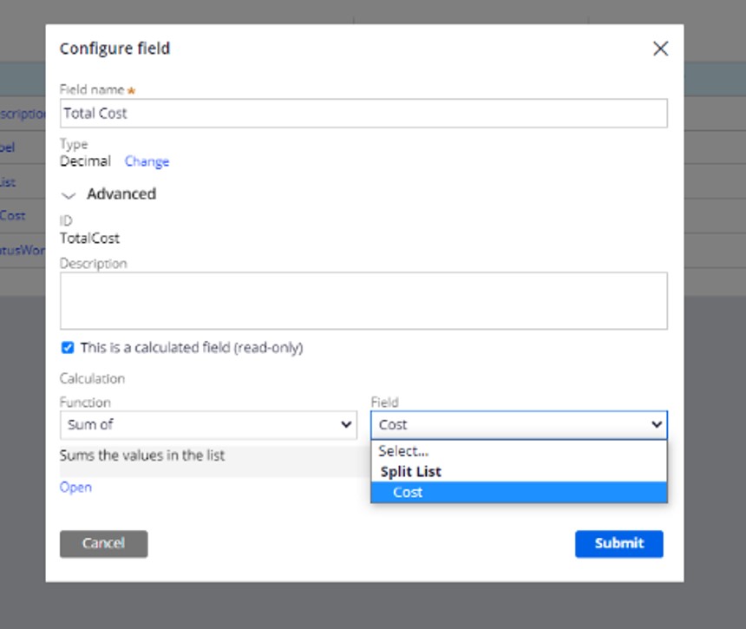Viewport: 746px width, 629px height.
Task: Choose the 'Select...' option in Field list
Action: pos(518,450)
